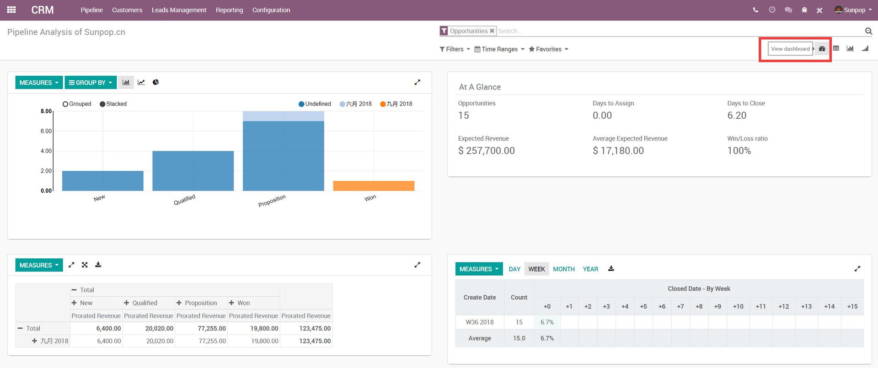Click the Opportunities count 15

[464, 116]
